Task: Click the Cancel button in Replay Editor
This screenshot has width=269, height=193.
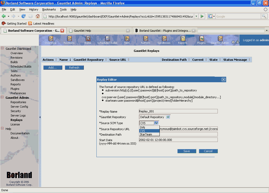Action: 208,151
